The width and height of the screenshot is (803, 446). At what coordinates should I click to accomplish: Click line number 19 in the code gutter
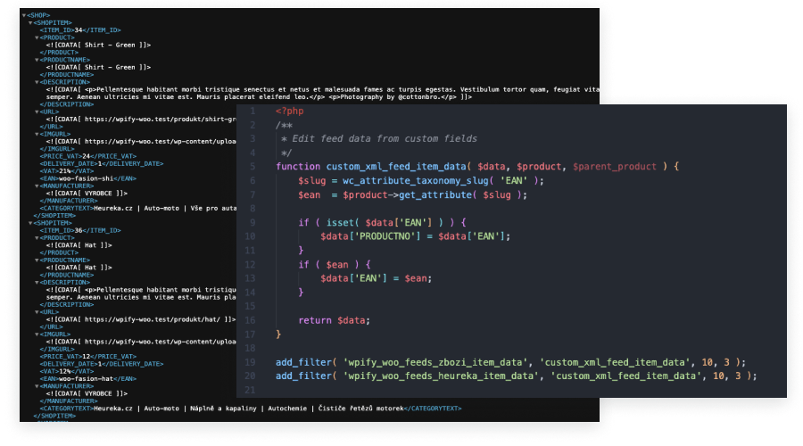[250, 362]
